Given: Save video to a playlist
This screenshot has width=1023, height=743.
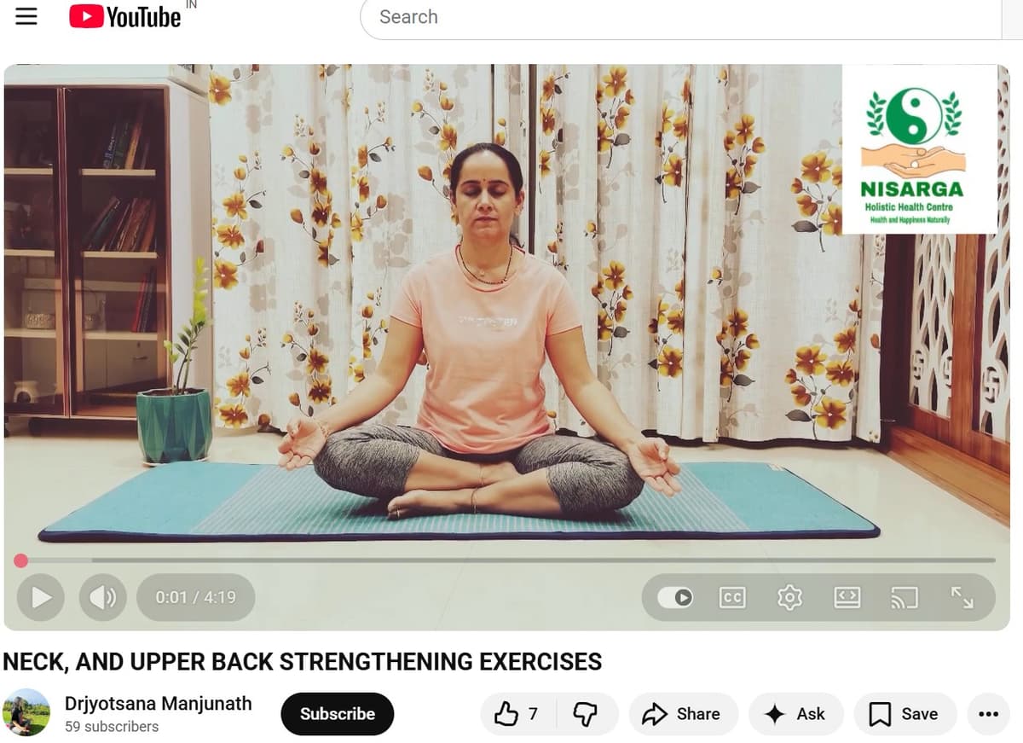Looking at the screenshot, I should coord(905,714).
